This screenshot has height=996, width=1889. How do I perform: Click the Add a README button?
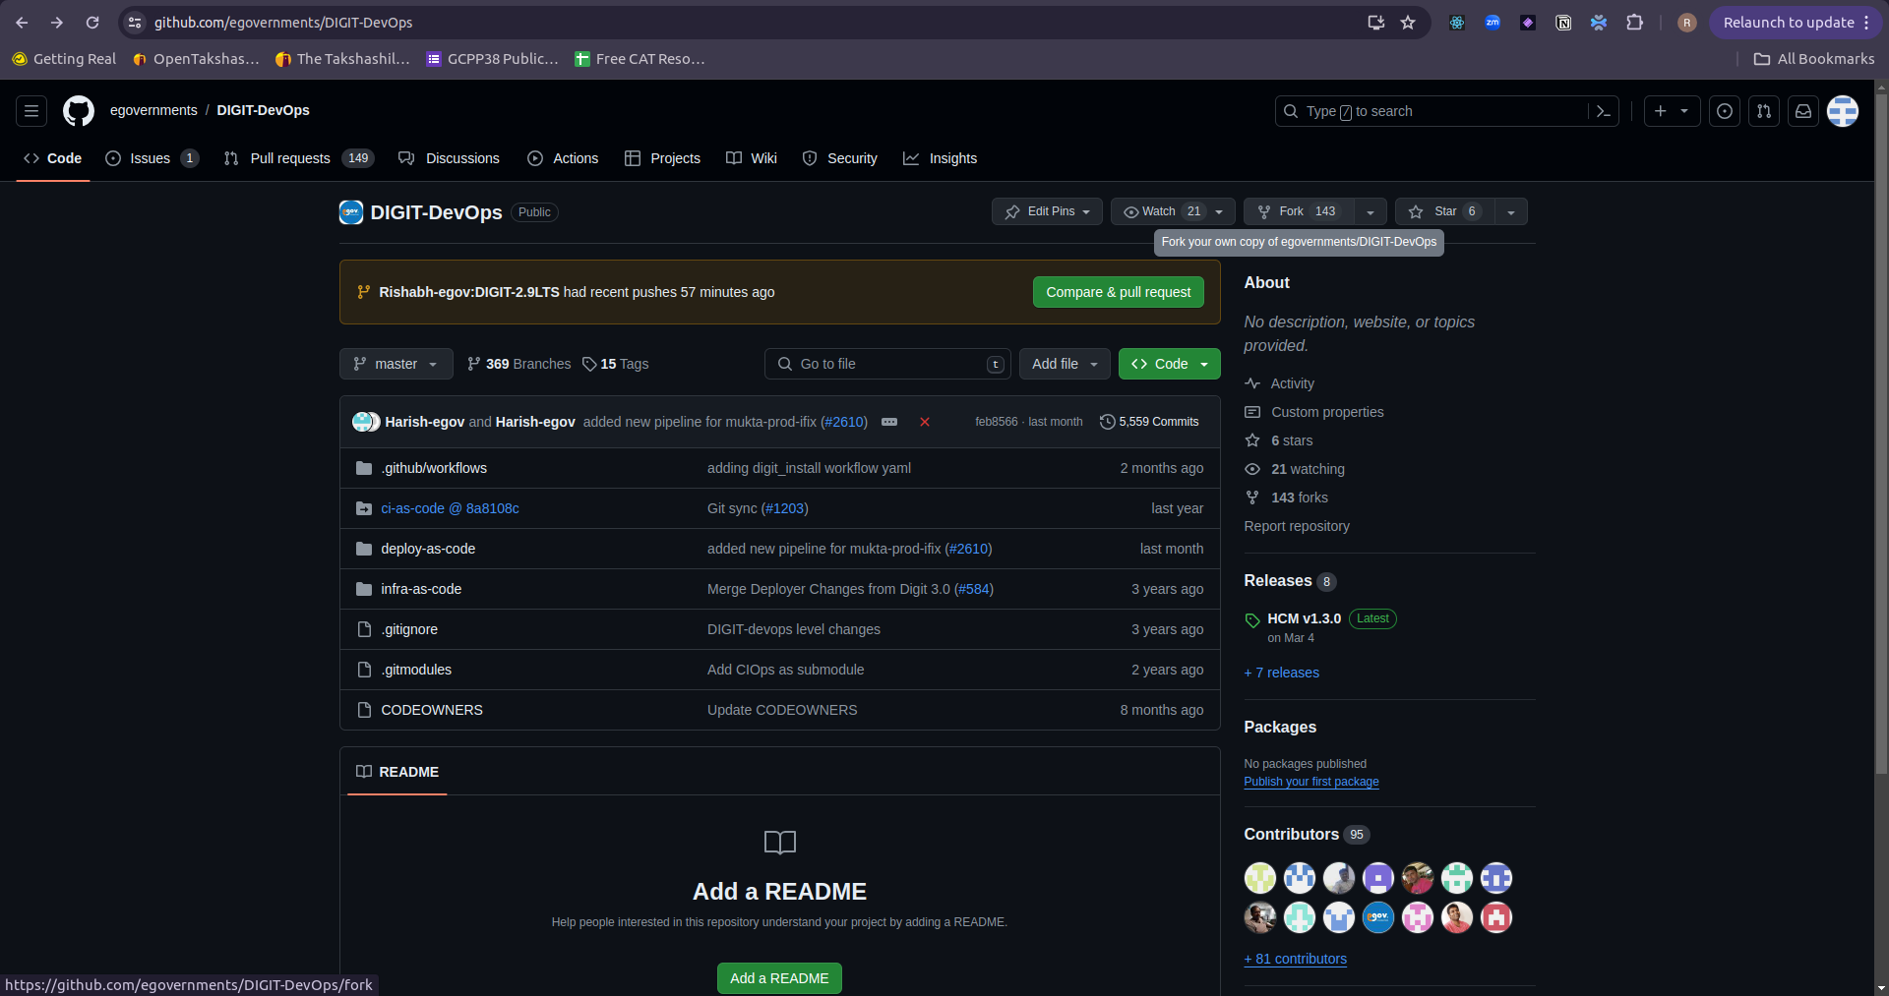pyautogui.click(x=779, y=978)
